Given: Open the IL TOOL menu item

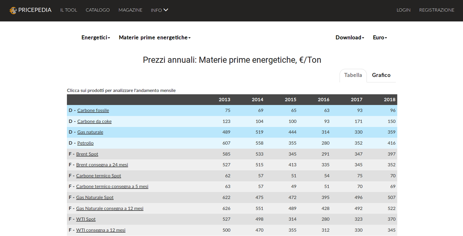Looking at the screenshot, I should tap(68, 10).
